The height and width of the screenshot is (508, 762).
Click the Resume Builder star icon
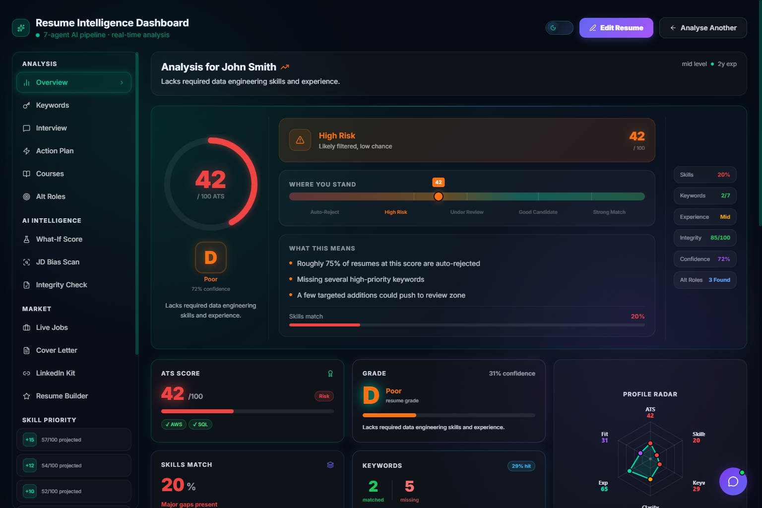pyautogui.click(x=27, y=396)
